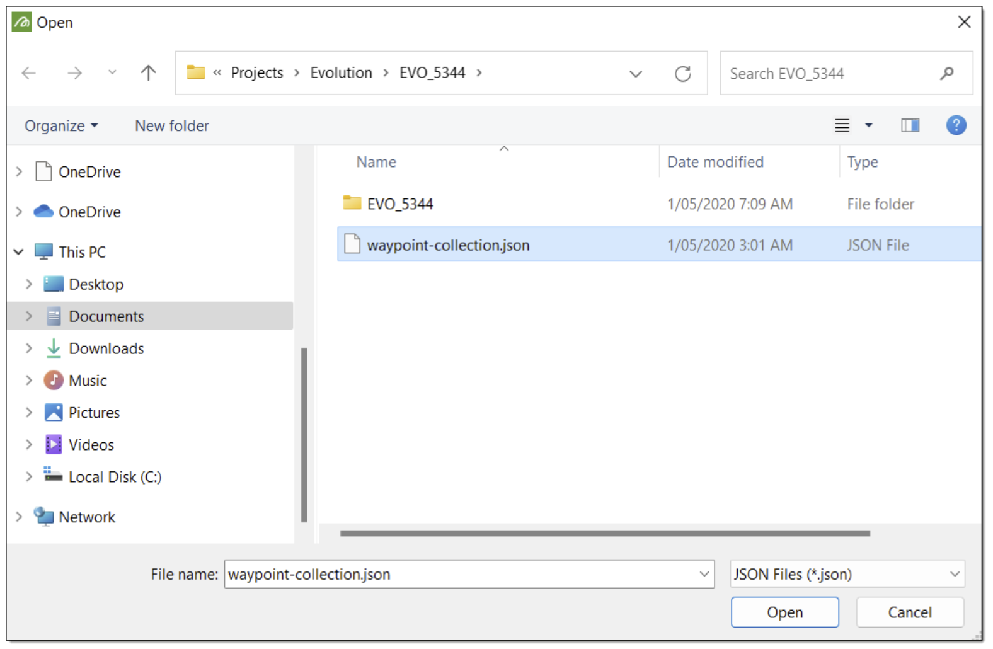Click the Refresh icon in address bar
Image resolution: width=993 pixels, height=649 pixels.
pos(682,74)
